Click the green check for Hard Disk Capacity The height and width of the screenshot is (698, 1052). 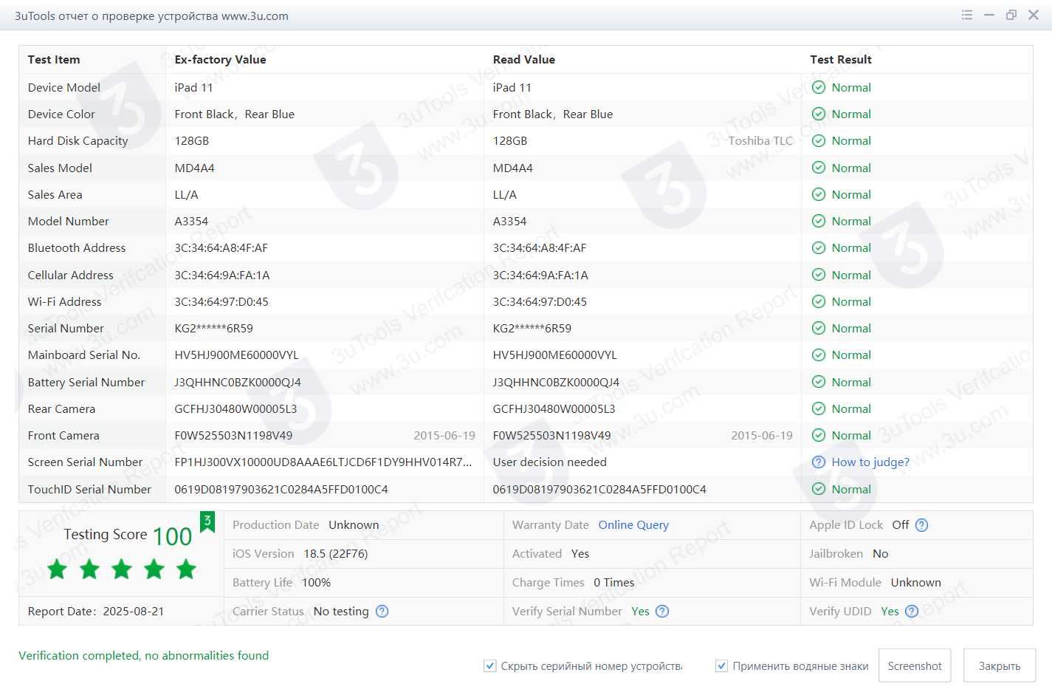[x=818, y=140]
